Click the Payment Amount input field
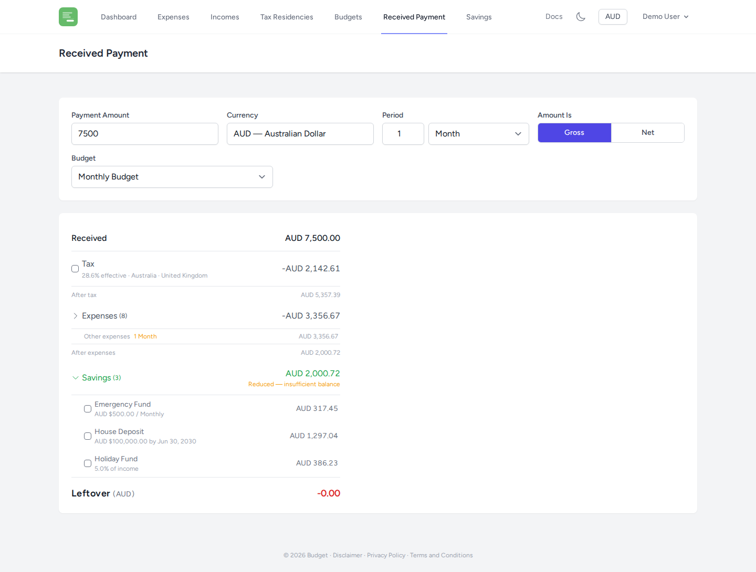This screenshot has width=756, height=572. click(x=145, y=134)
